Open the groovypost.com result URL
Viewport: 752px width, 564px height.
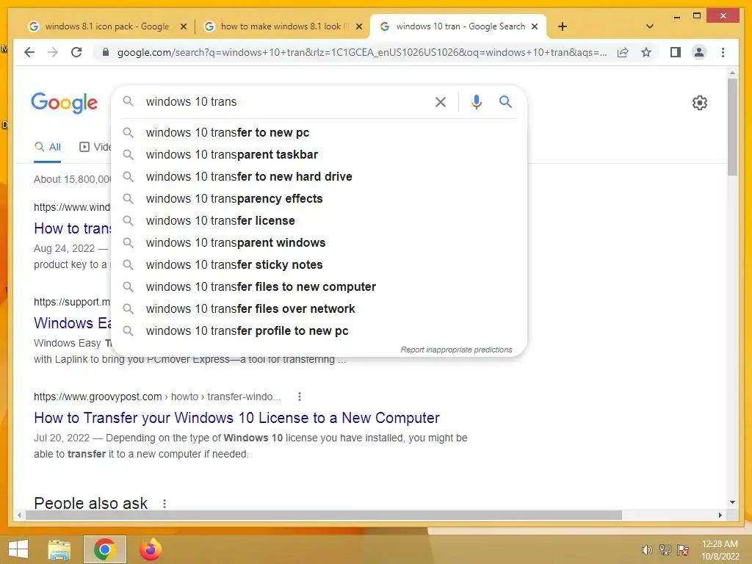[157, 397]
